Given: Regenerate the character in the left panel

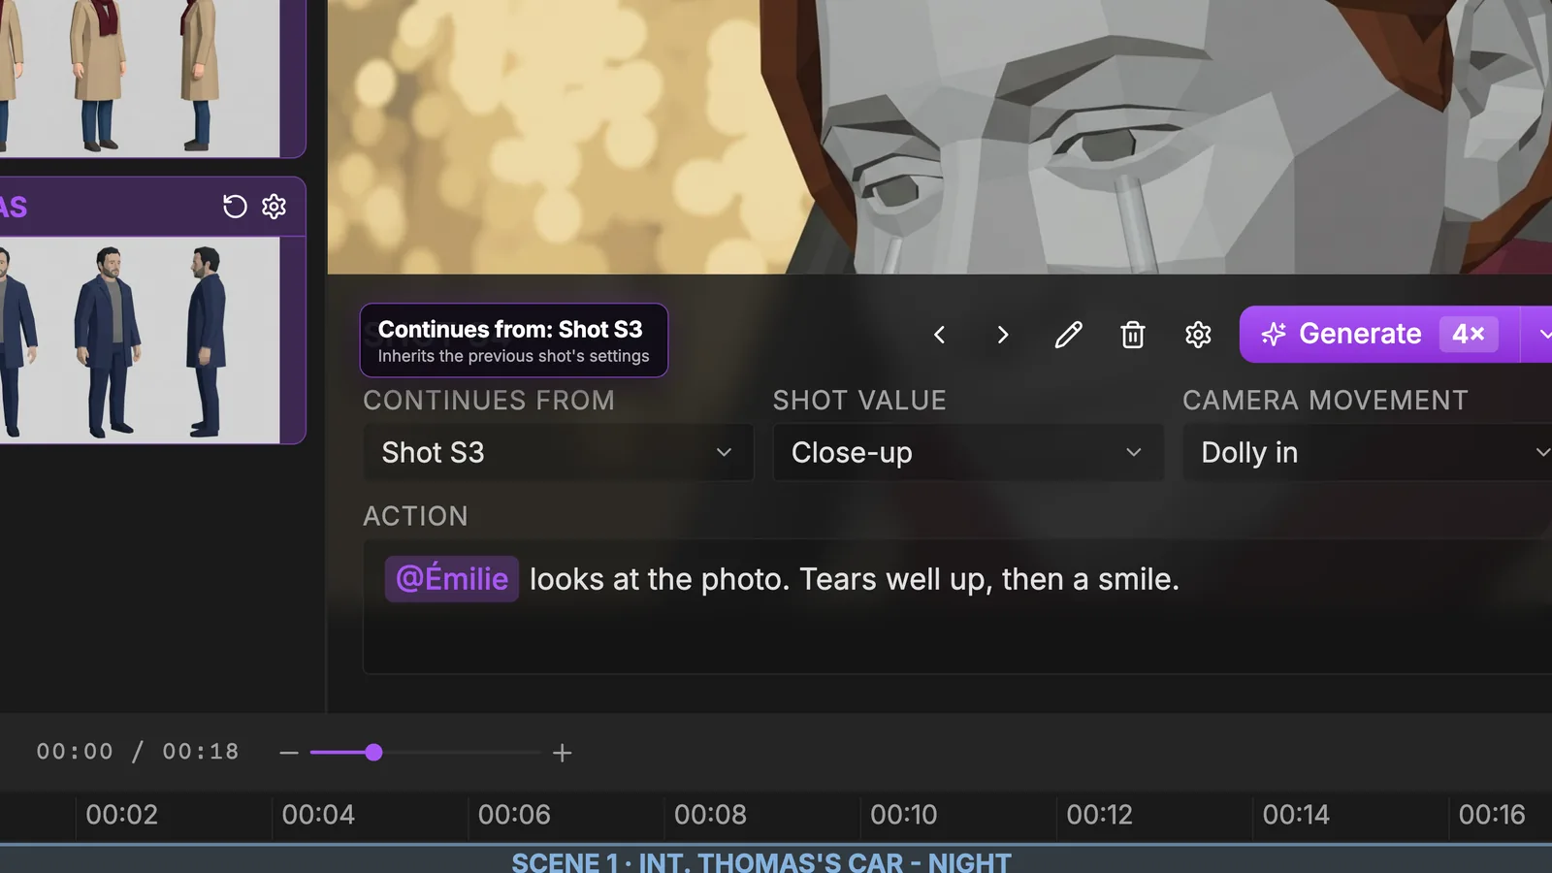Looking at the screenshot, I should (235, 207).
